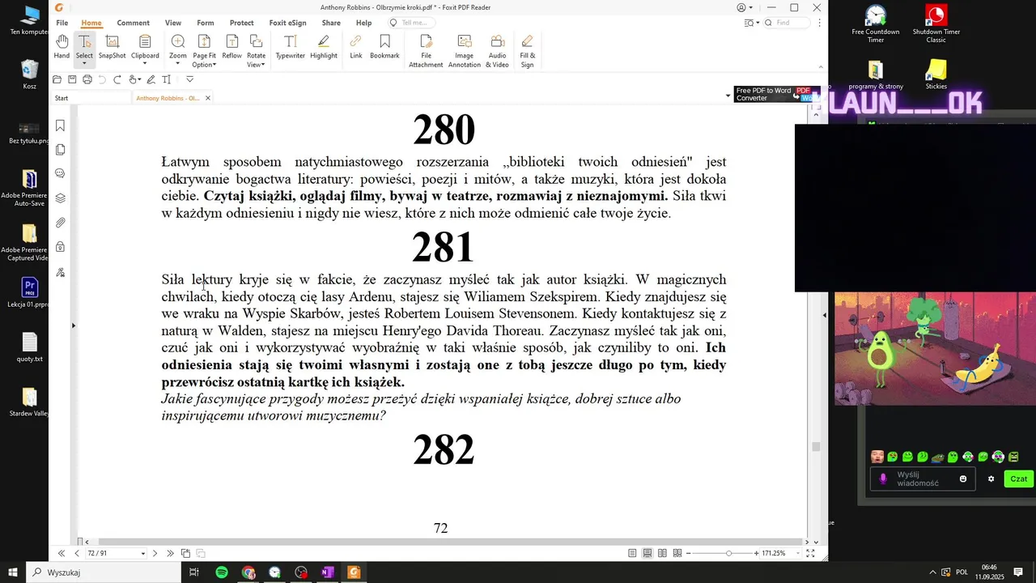Image resolution: width=1036 pixels, height=583 pixels.
Task: Choose the SnapShot tool
Action: (113, 47)
